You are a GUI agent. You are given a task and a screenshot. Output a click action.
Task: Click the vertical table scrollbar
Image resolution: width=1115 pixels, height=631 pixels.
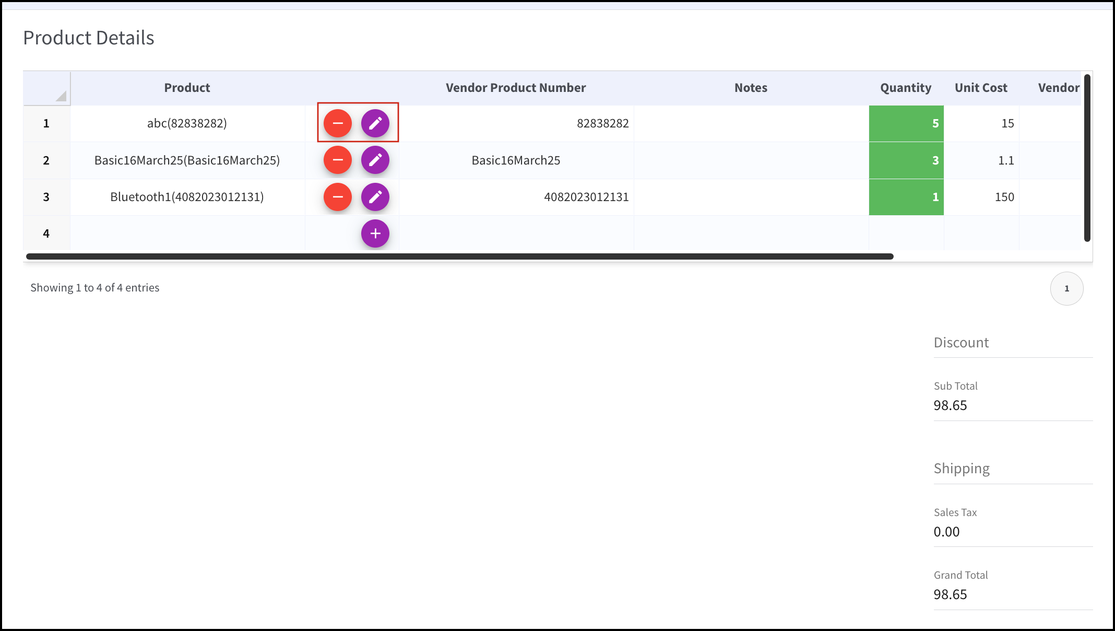coord(1087,158)
